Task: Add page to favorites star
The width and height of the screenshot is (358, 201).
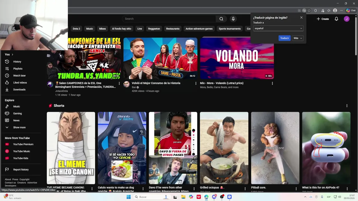Action: pyautogui.click(x=309, y=11)
